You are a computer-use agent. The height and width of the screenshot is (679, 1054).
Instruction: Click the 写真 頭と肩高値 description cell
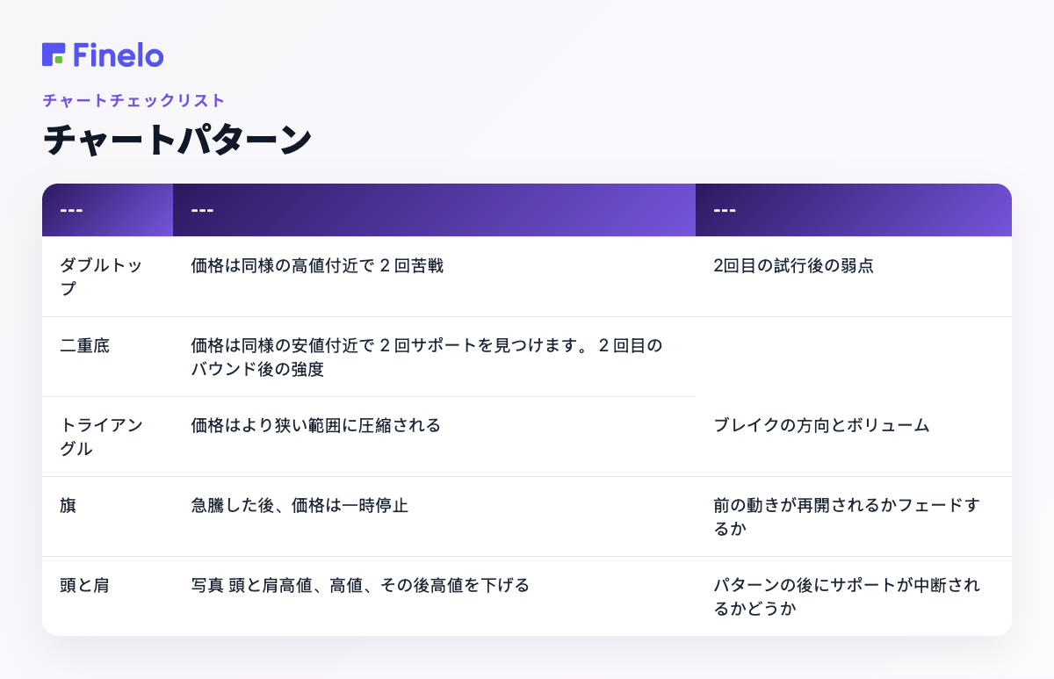pyautogui.click(x=434, y=596)
